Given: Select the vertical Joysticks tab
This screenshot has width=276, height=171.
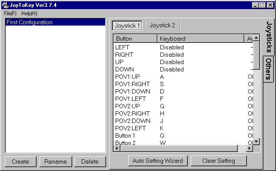Looking at the screenshot, I should 269,37.
